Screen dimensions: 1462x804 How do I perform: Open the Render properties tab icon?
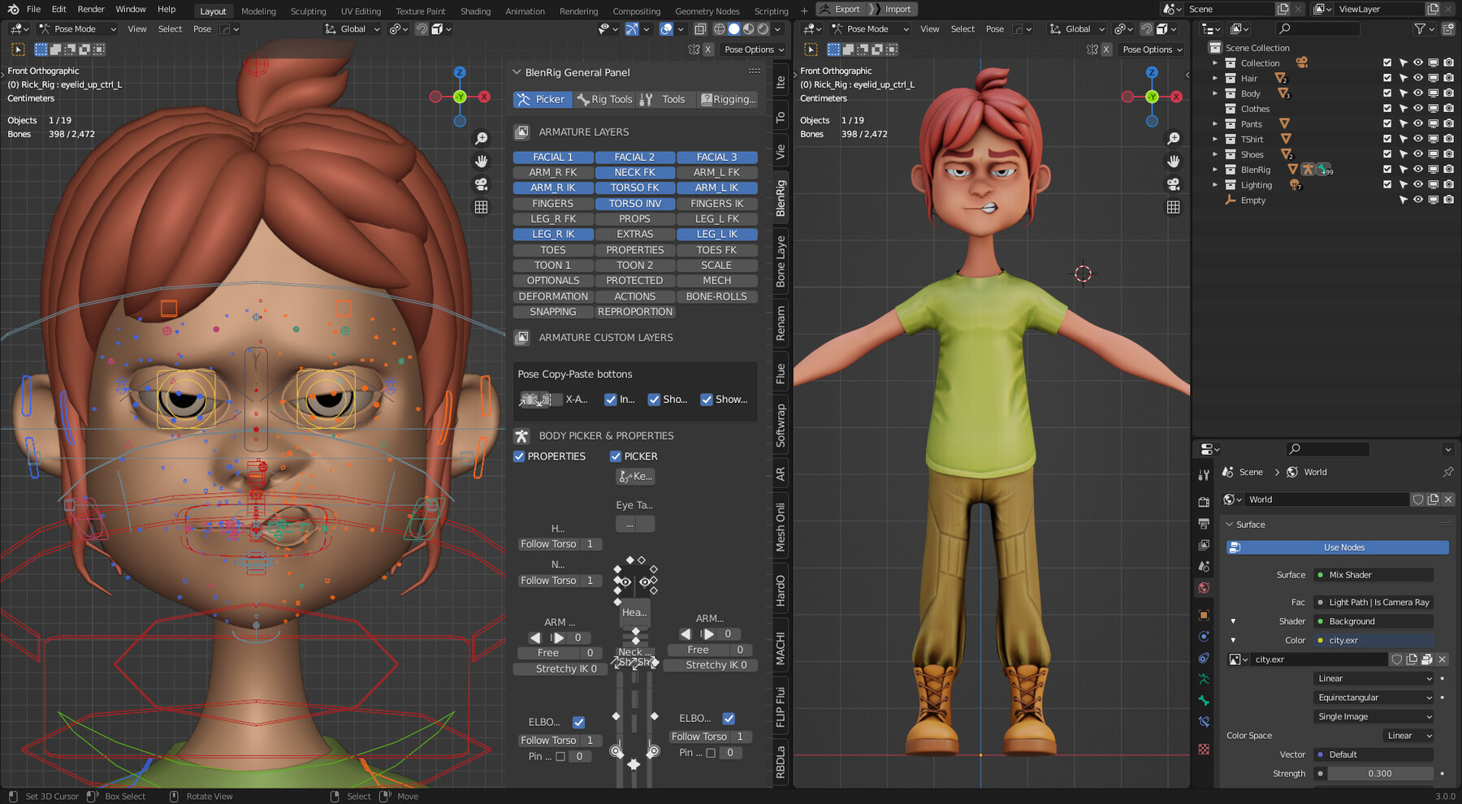[x=1204, y=502]
